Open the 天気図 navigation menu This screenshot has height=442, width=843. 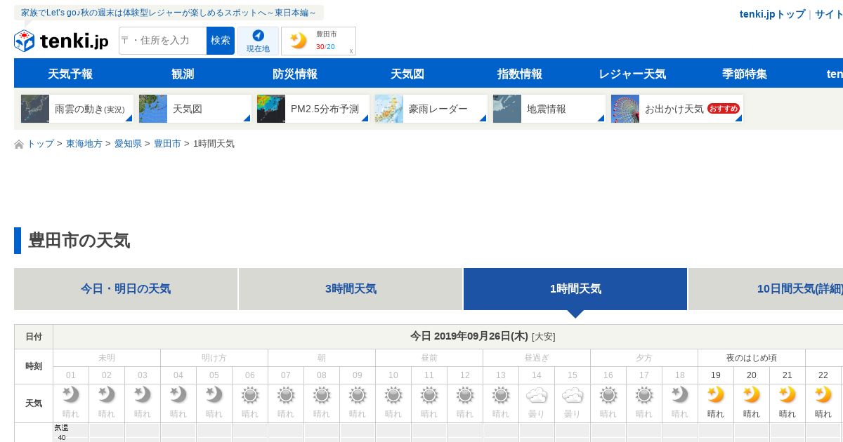point(407,74)
